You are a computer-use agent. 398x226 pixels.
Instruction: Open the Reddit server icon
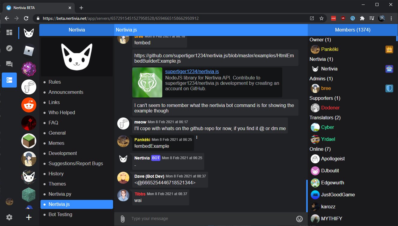(x=29, y=105)
